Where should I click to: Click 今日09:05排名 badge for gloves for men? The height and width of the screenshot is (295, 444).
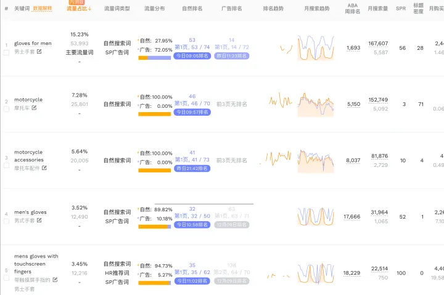click(192, 55)
